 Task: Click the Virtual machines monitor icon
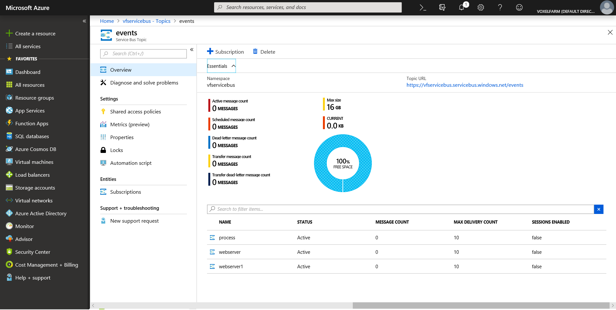[x=9, y=162]
